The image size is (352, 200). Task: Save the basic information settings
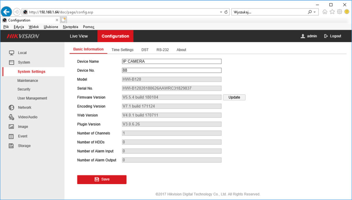tap(102, 179)
